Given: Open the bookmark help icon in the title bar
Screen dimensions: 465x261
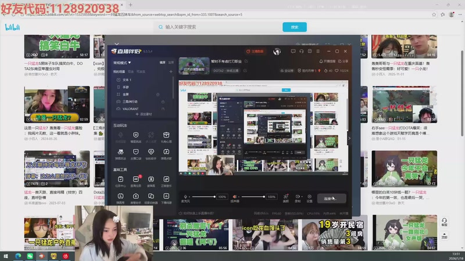Looking at the screenshot, I should (310, 51).
